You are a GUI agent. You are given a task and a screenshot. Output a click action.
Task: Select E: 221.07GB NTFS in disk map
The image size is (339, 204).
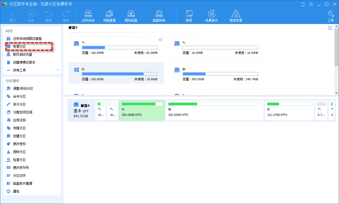289,110
